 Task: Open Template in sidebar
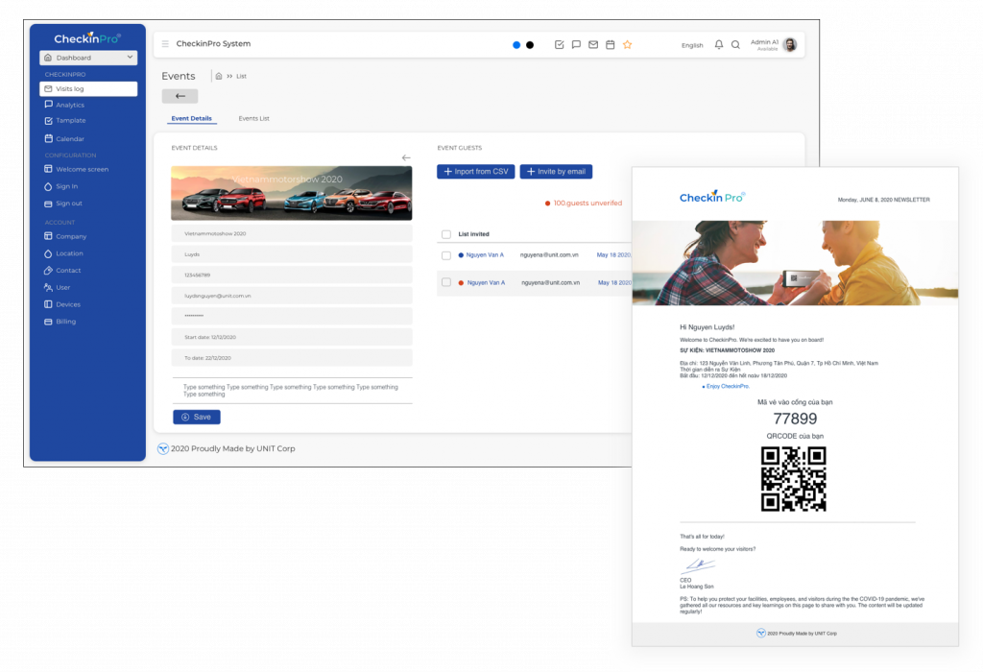[x=65, y=120]
